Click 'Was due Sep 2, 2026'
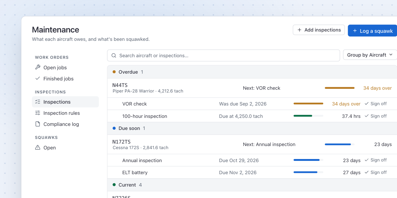The width and height of the screenshot is (397, 198). coord(243,104)
